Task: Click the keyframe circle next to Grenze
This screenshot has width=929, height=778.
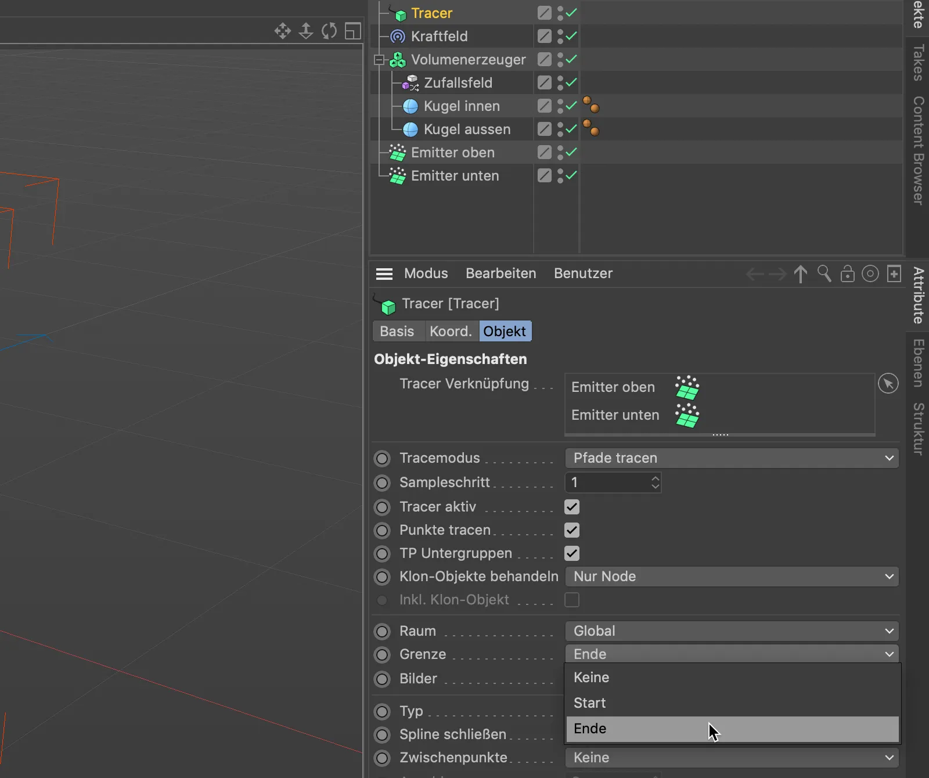Action: [382, 655]
